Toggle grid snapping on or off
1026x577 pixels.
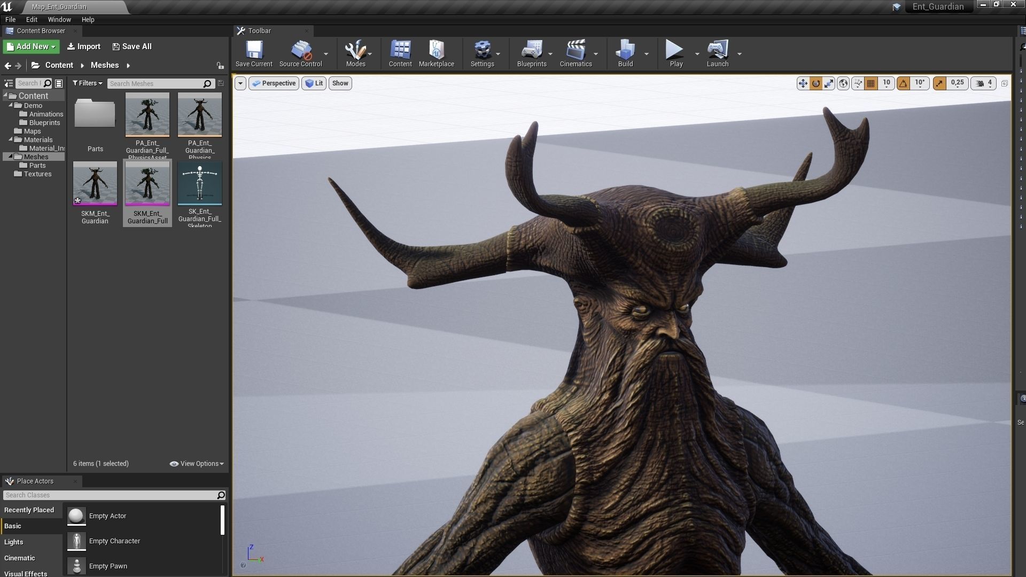[871, 83]
